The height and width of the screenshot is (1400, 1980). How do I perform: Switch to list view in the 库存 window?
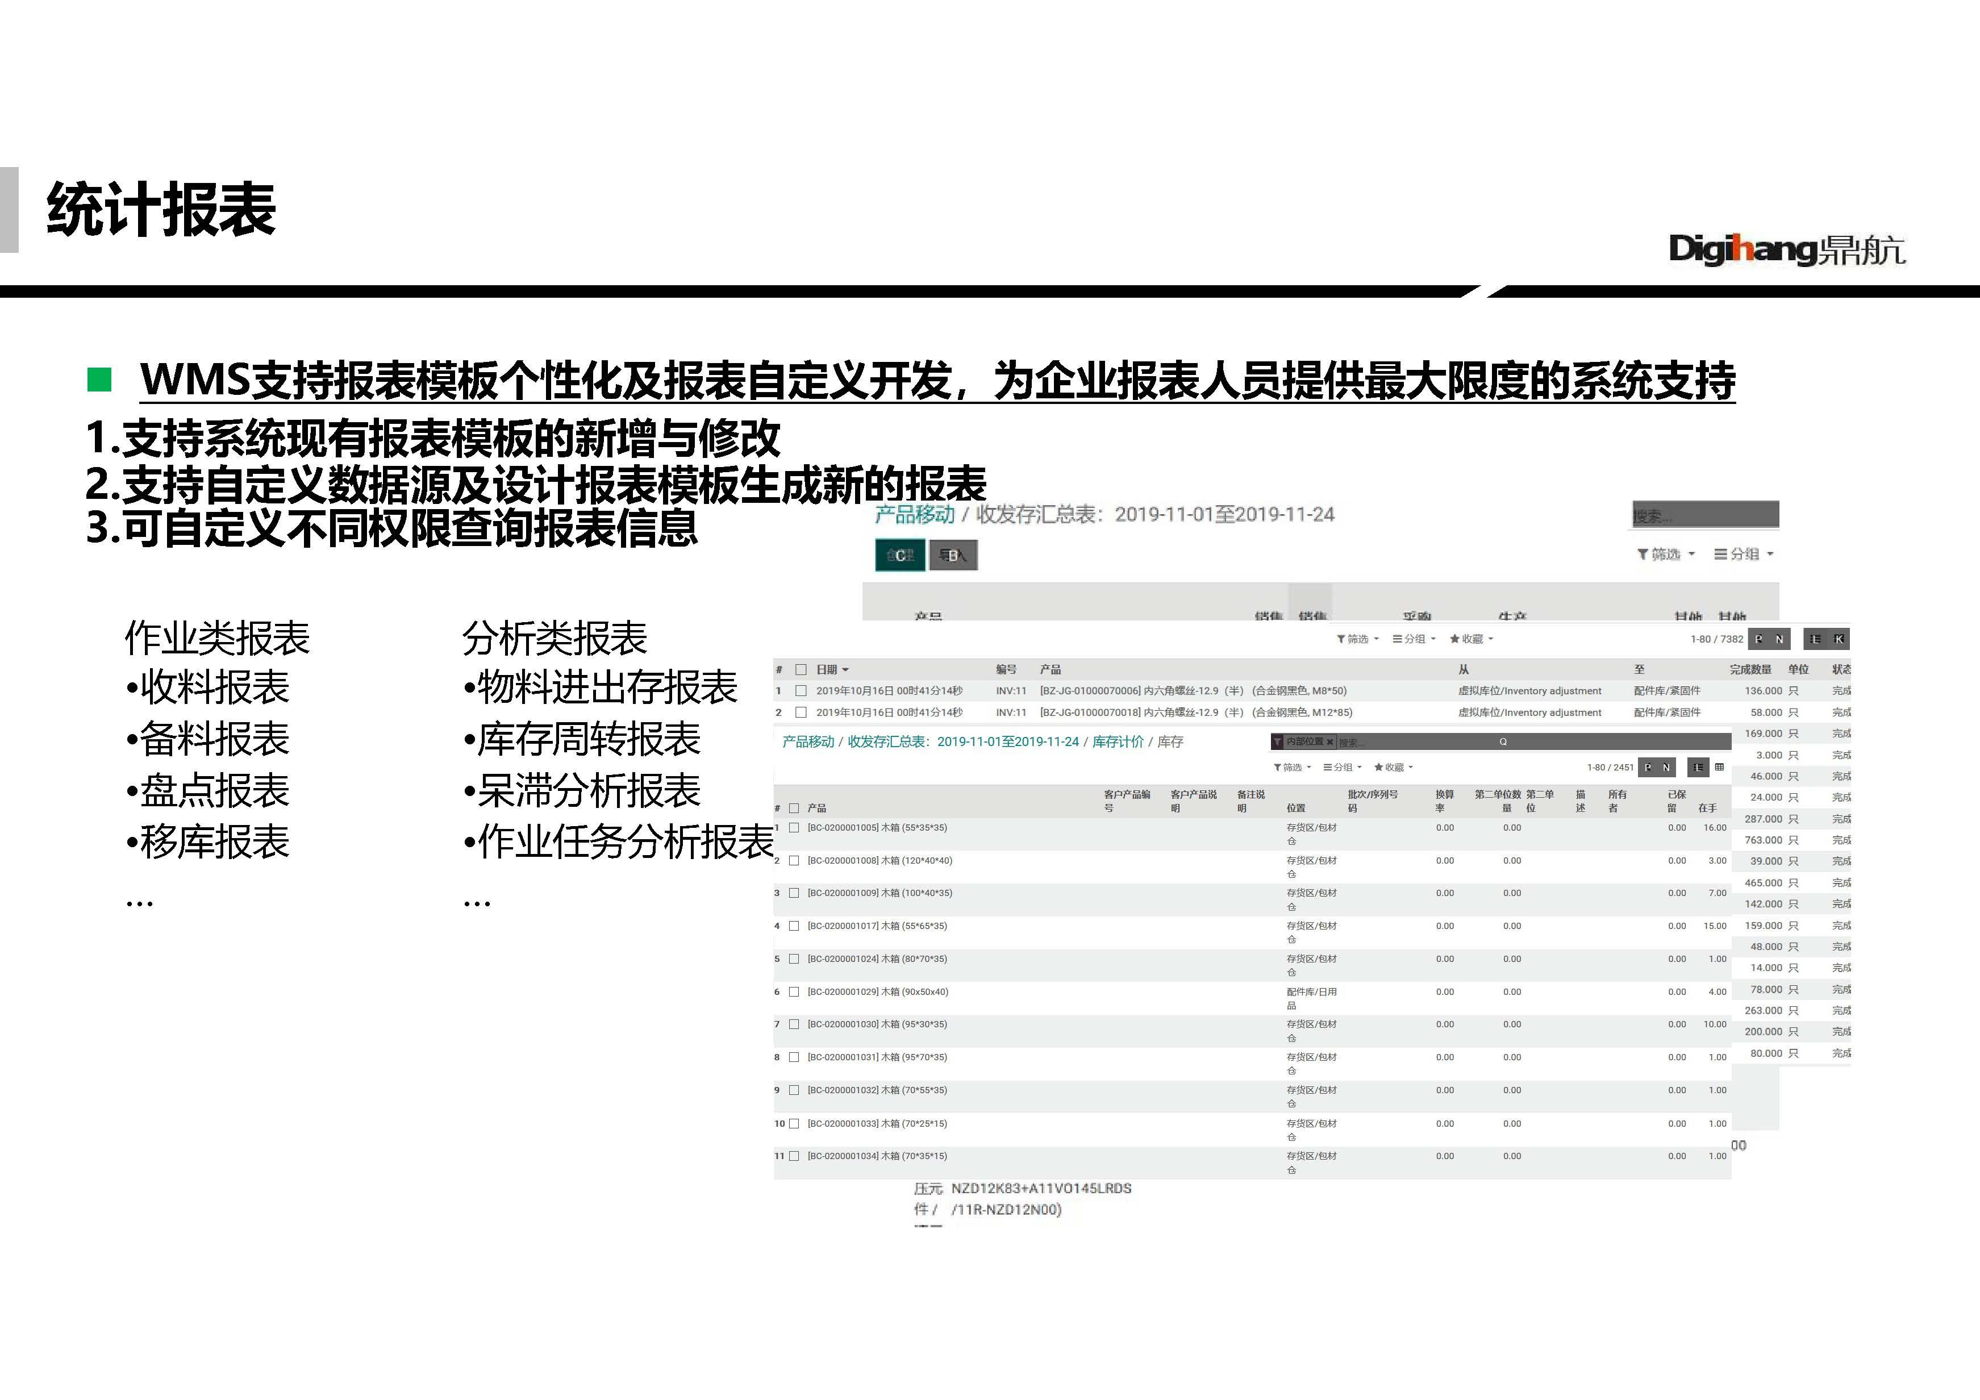coord(1698,767)
